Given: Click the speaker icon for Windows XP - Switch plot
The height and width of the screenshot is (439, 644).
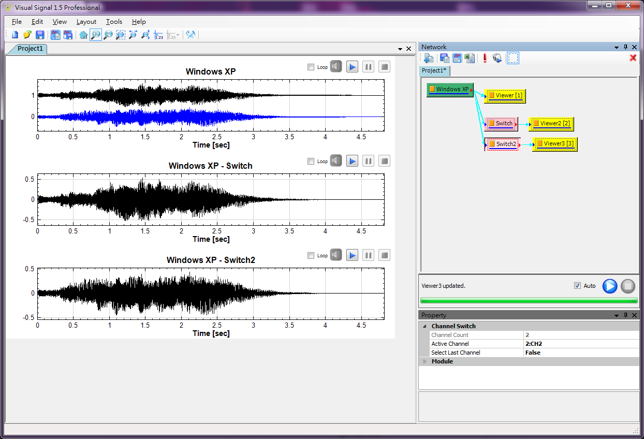Looking at the screenshot, I should pos(336,161).
